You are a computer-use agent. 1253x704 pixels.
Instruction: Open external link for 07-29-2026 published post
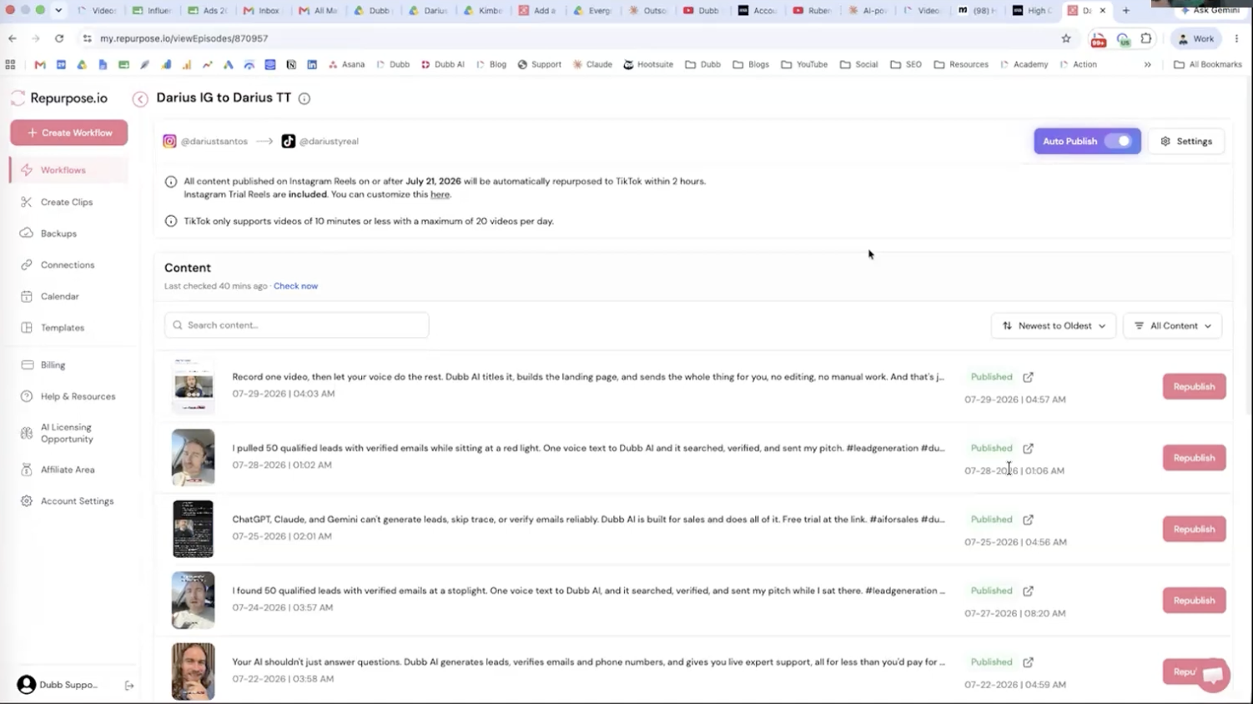1029,377
